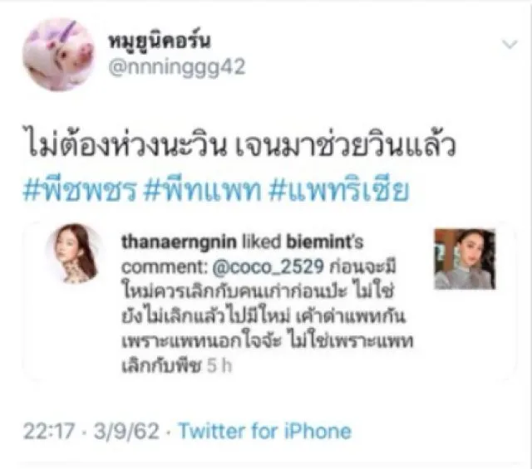Click the thanaerngnin username in notification
The image size is (532, 469).
pos(179,242)
